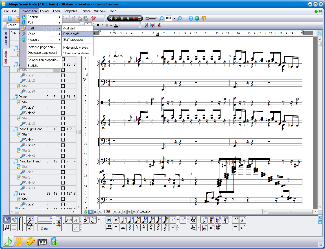Select the C-dur key signature tool
Viewport: 325px width, 249px height.
click(x=45, y=224)
